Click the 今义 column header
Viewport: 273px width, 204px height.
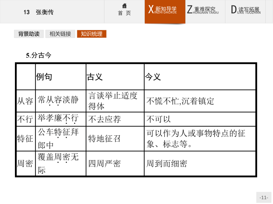click(x=153, y=77)
